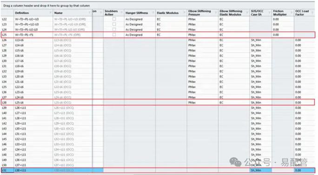Sort by the Name column header
This screenshot has width=318, height=175.
pos(58,13)
